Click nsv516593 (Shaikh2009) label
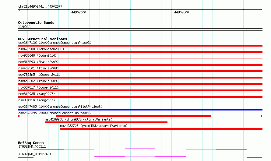The width and height of the screenshot is (271, 161). click(x=38, y=62)
